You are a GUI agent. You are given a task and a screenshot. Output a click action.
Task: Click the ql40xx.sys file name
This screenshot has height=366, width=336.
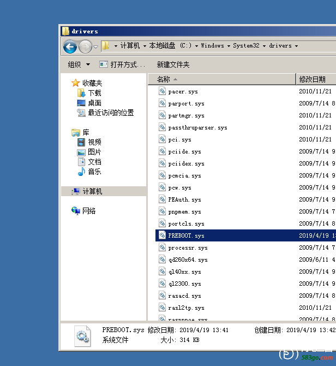184,271
